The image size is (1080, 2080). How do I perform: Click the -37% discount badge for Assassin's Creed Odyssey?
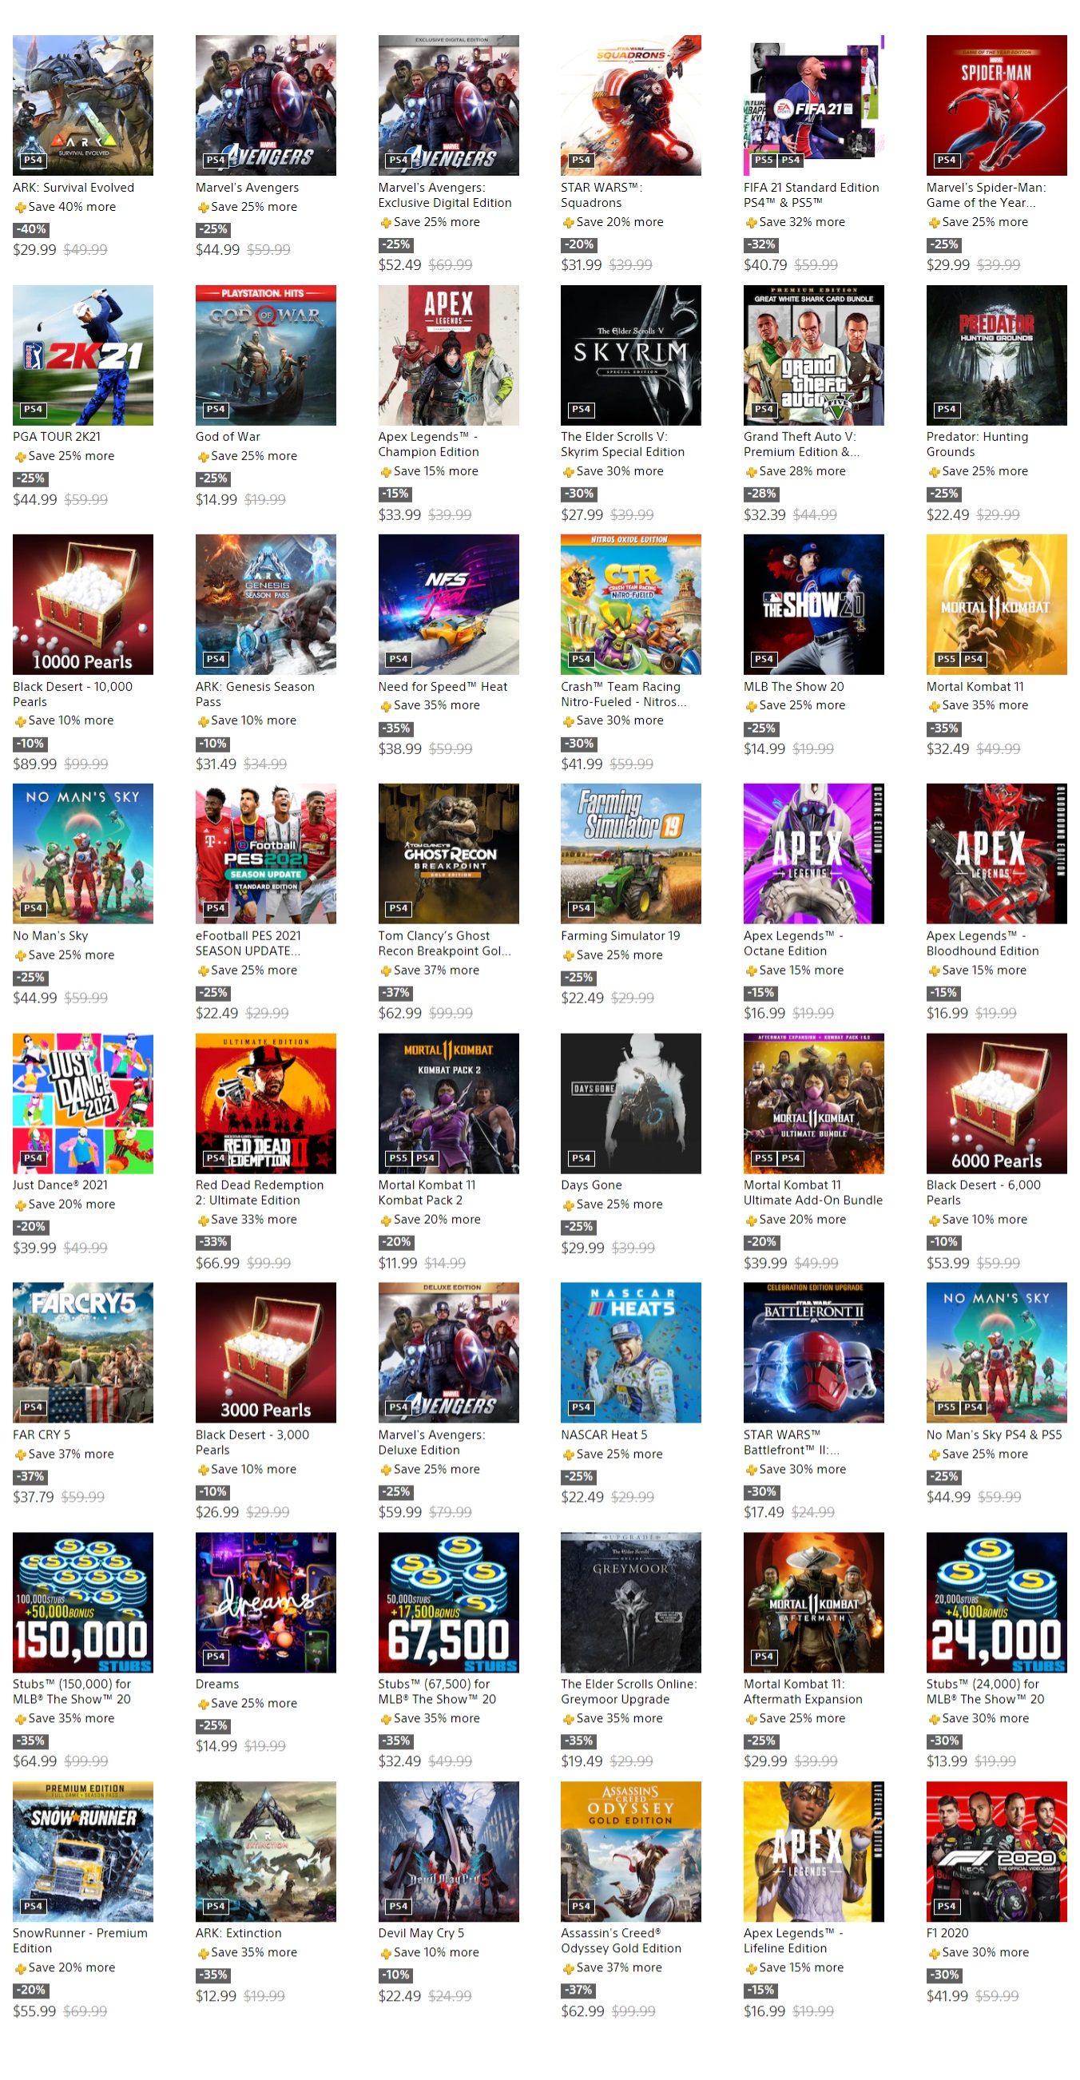pos(579,1991)
